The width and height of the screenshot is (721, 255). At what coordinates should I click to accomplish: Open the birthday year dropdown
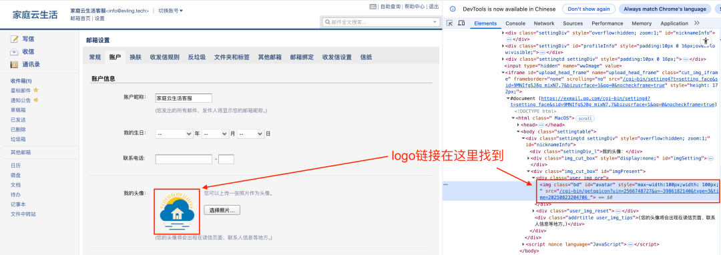pyautogui.click(x=174, y=134)
